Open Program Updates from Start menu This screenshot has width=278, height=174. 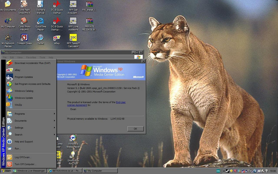coord(31,77)
